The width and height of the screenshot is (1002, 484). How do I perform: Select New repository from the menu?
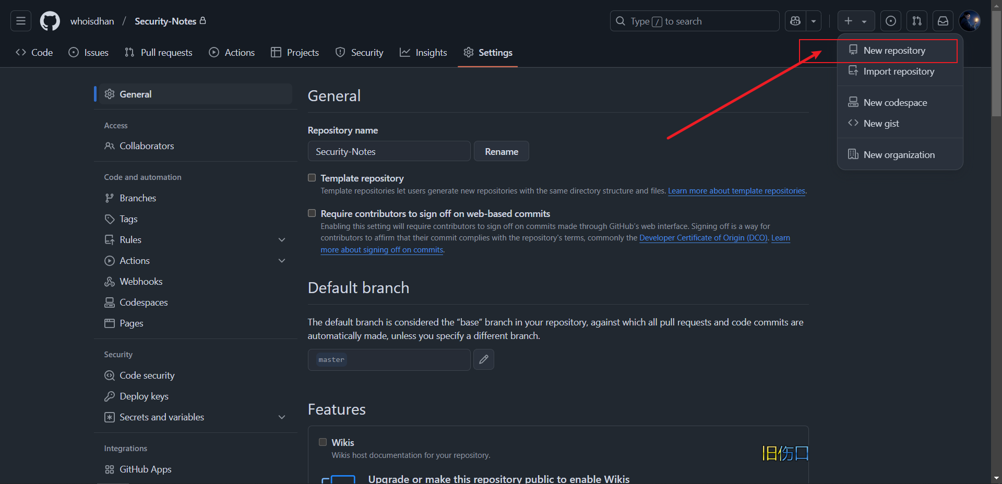point(894,51)
